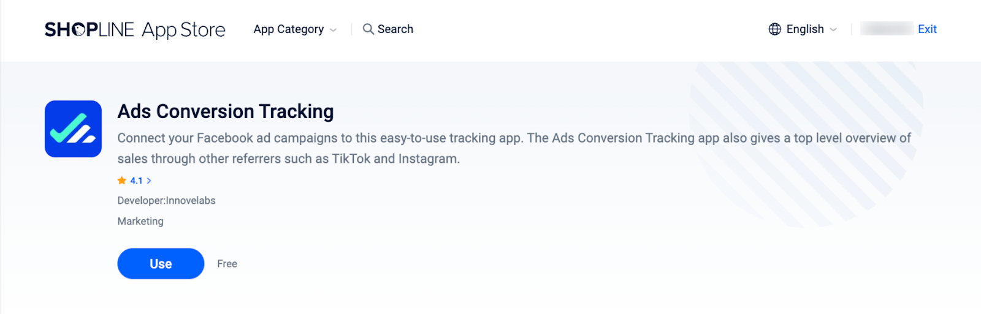Screen dimensions: 981x314
Task: Expand the App Category chevron arrow
Action: coord(333,30)
